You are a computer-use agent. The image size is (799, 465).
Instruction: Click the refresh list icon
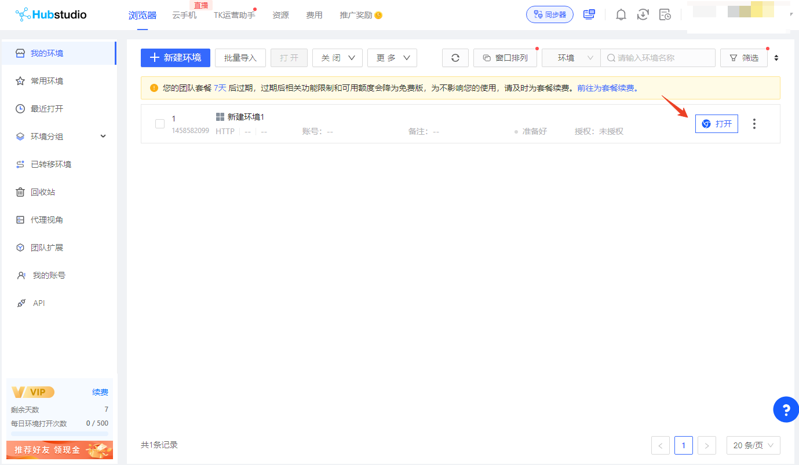pyautogui.click(x=455, y=58)
